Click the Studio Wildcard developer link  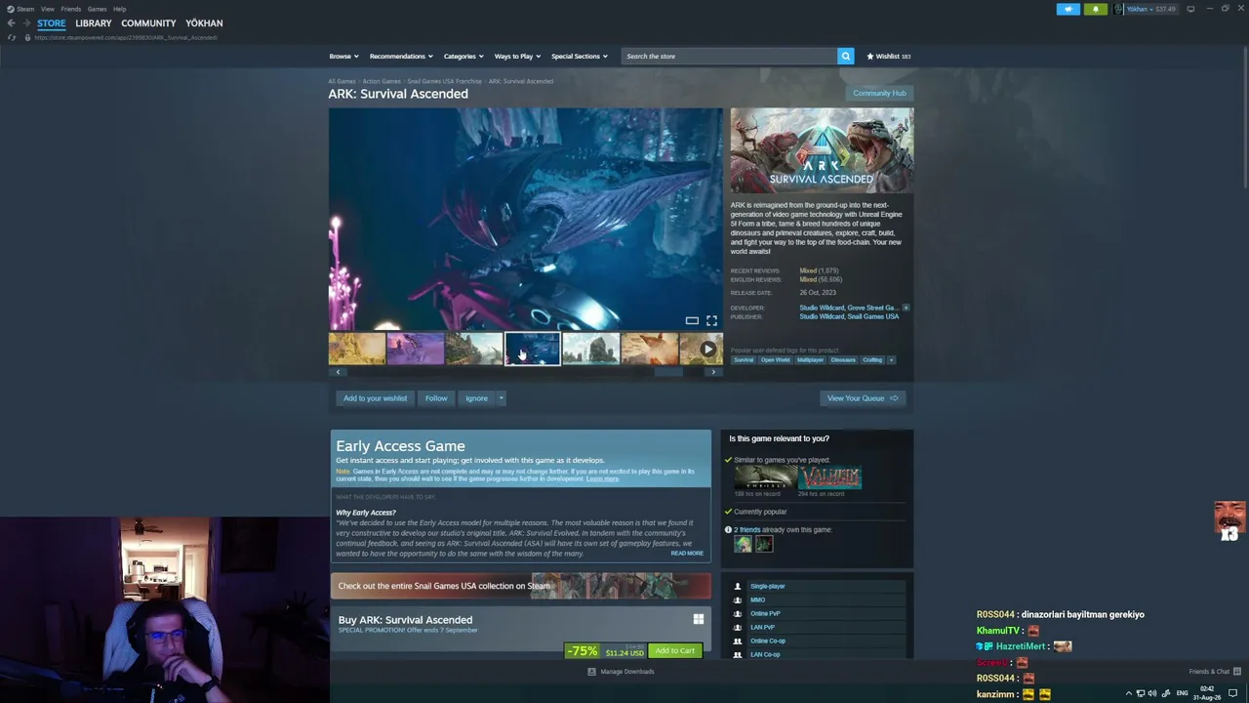[822, 308]
